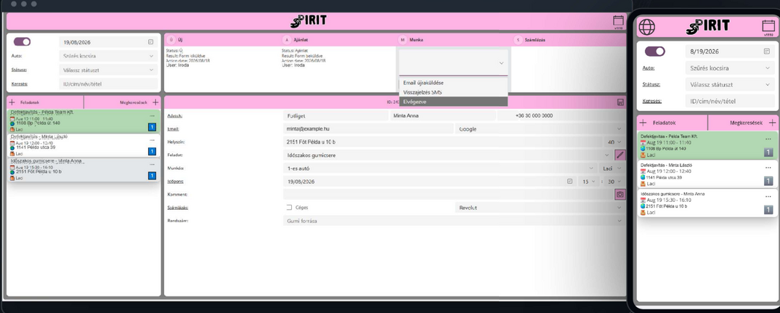This screenshot has height=313, width=780.
Task: Open more options on mobile Minta Anna card
Action: pos(768,197)
